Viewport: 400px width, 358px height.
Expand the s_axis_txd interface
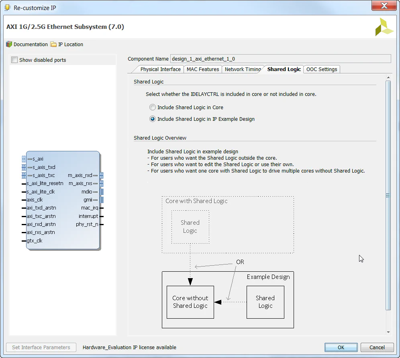click(x=23, y=167)
